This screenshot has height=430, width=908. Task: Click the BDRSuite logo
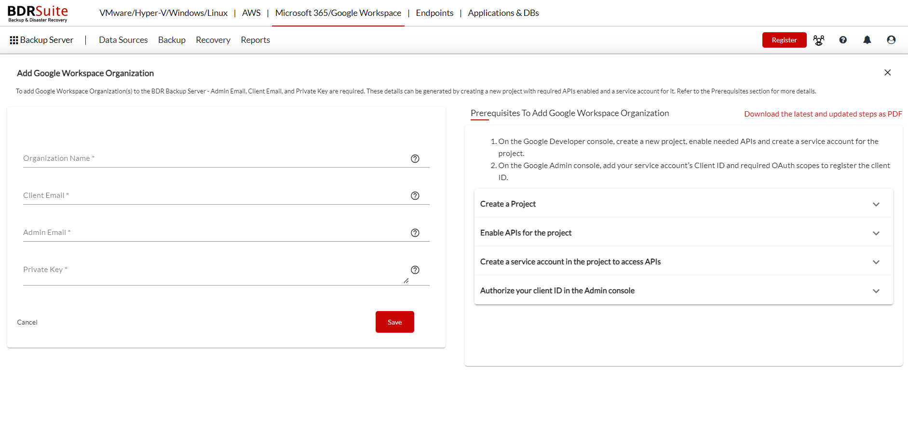coord(38,13)
